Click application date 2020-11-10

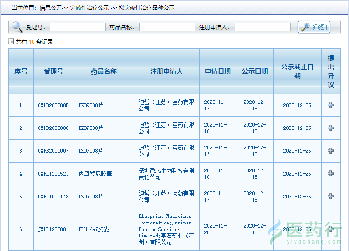[215, 174]
